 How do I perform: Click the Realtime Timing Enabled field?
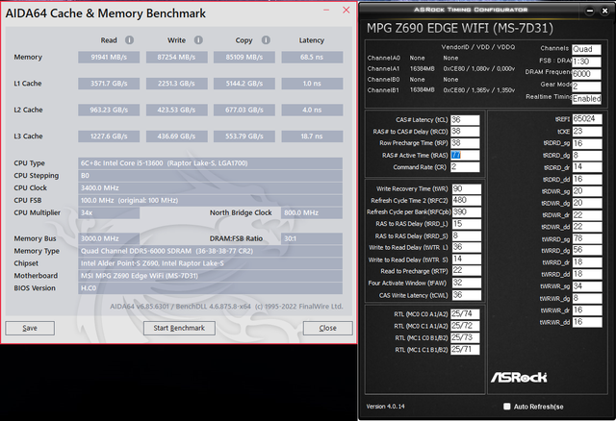click(586, 98)
